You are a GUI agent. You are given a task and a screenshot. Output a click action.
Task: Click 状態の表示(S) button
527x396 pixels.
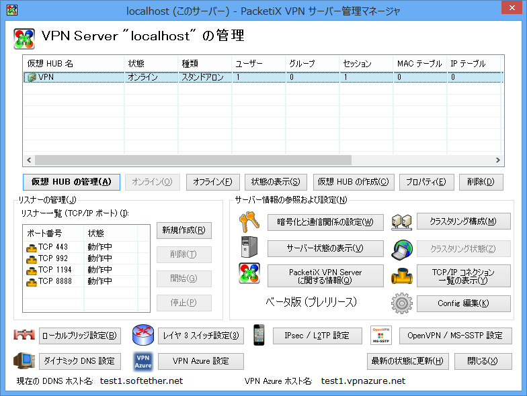(276, 182)
